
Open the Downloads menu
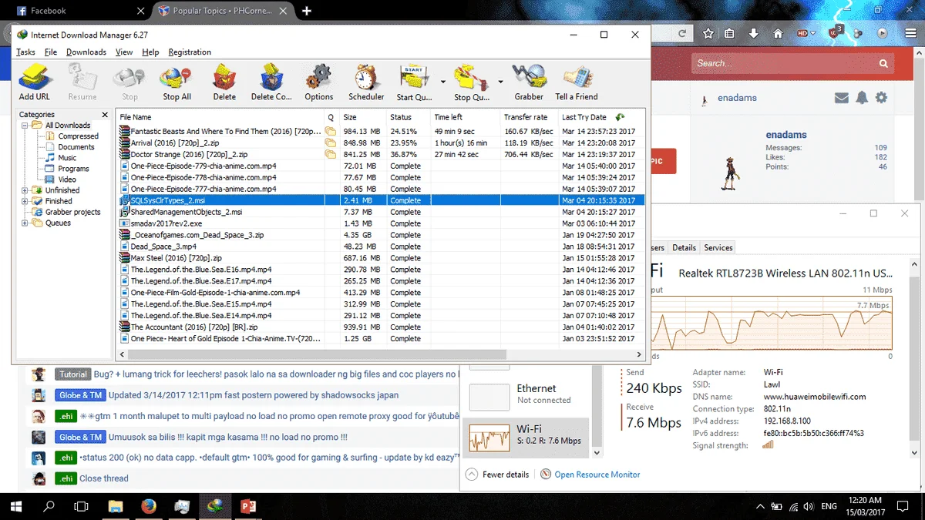pyautogui.click(x=86, y=52)
